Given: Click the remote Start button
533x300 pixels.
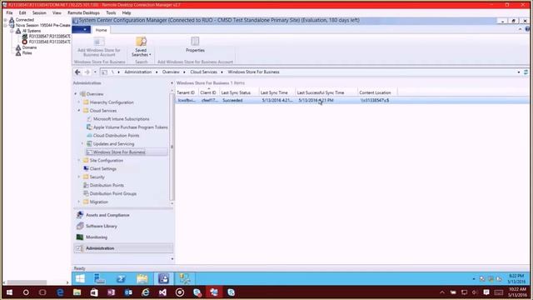Looking at the screenshot, I should point(80,279).
